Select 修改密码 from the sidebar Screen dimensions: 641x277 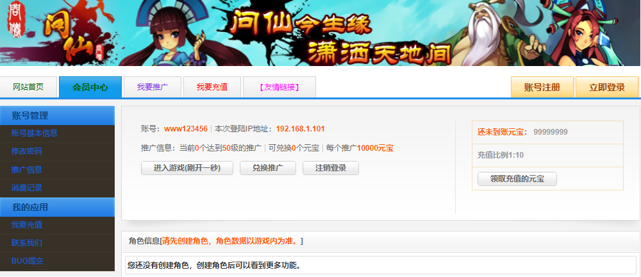pos(27,152)
